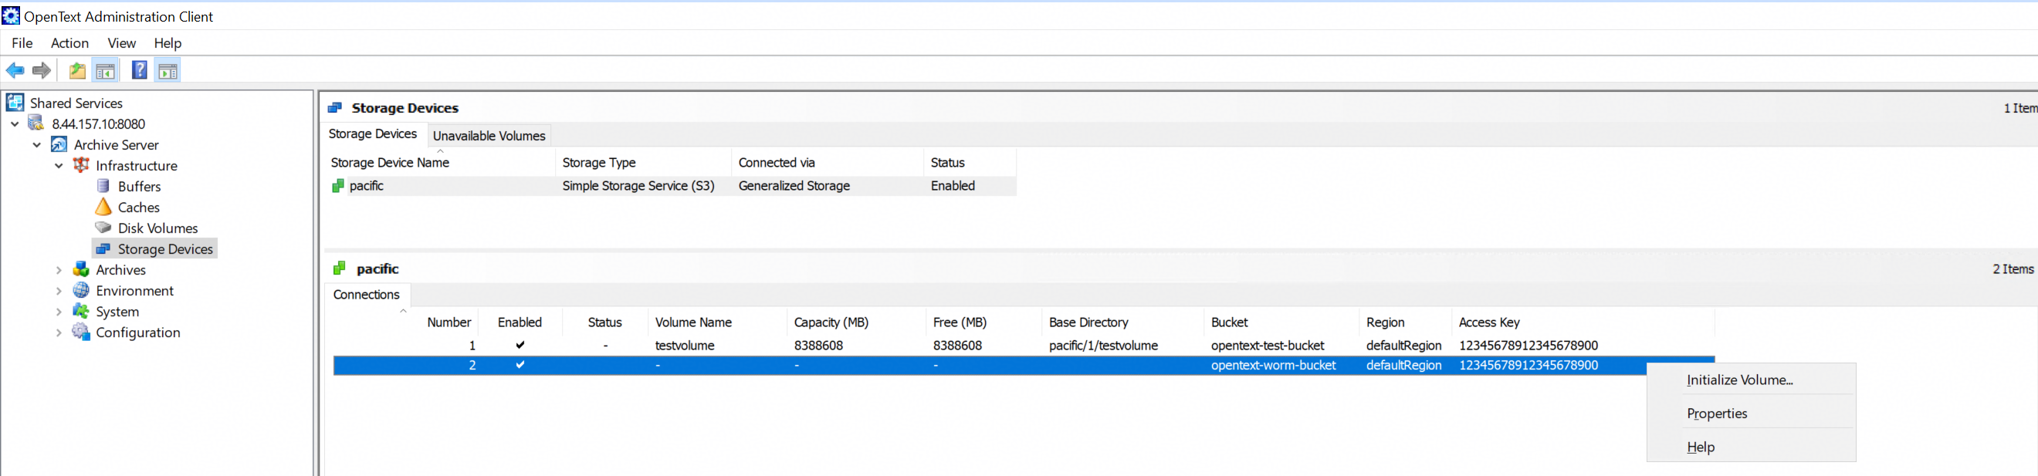2038x476 pixels.
Task: Click the Configuration gears icon
Action: click(x=81, y=331)
